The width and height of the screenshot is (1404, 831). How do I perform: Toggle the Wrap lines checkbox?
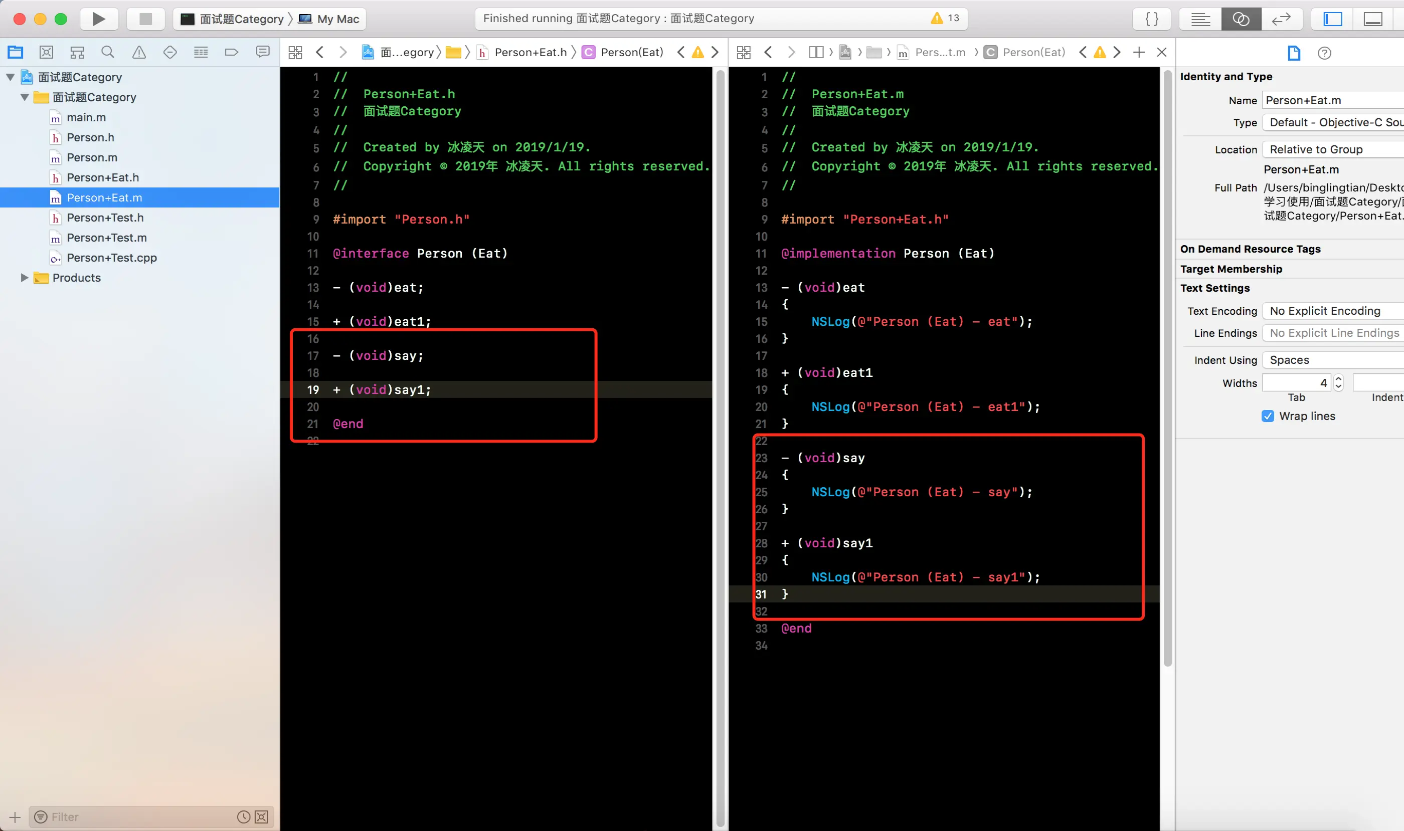tap(1267, 416)
